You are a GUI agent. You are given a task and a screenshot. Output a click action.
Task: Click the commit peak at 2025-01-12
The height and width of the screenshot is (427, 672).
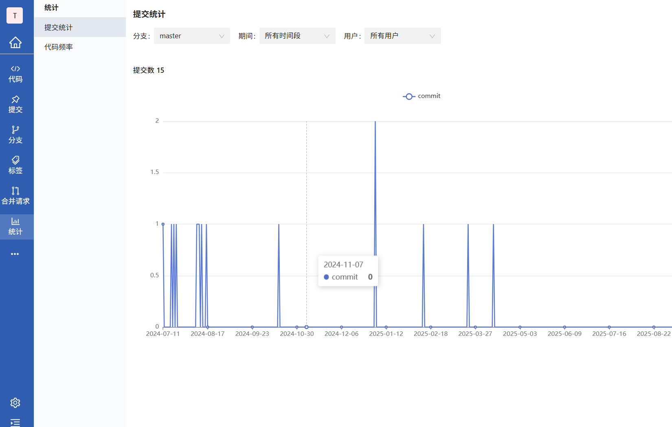tap(375, 121)
